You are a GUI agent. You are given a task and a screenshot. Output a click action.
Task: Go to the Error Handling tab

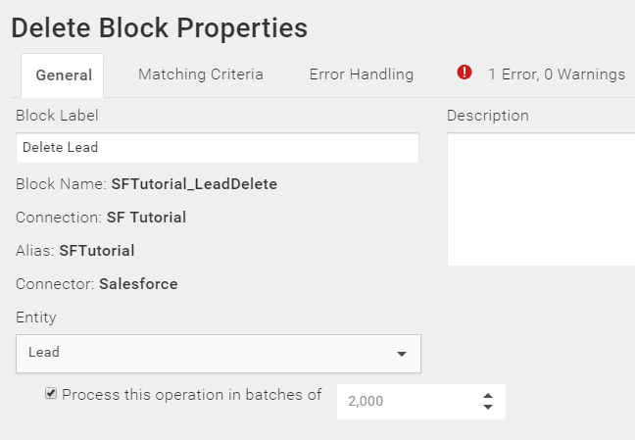click(x=362, y=74)
